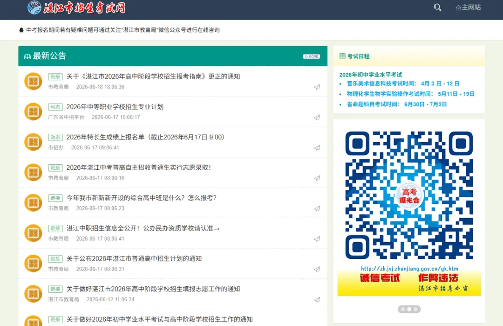Click orange avatar icon of 自主招收普通生 item

coord(34,173)
